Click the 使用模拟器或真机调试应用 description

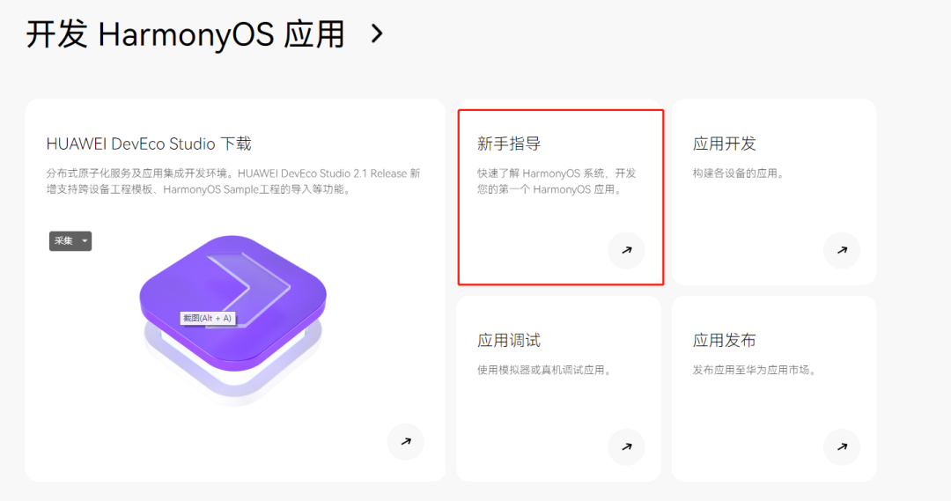(x=544, y=370)
